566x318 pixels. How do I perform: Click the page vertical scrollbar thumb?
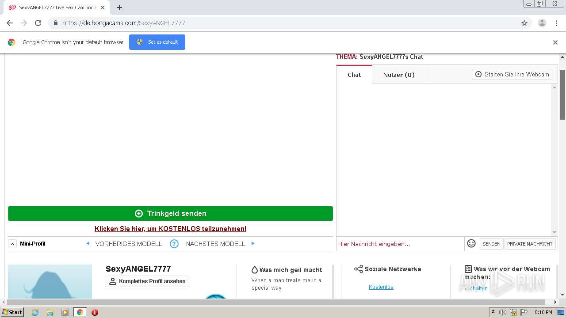click(x=562, y=95)
